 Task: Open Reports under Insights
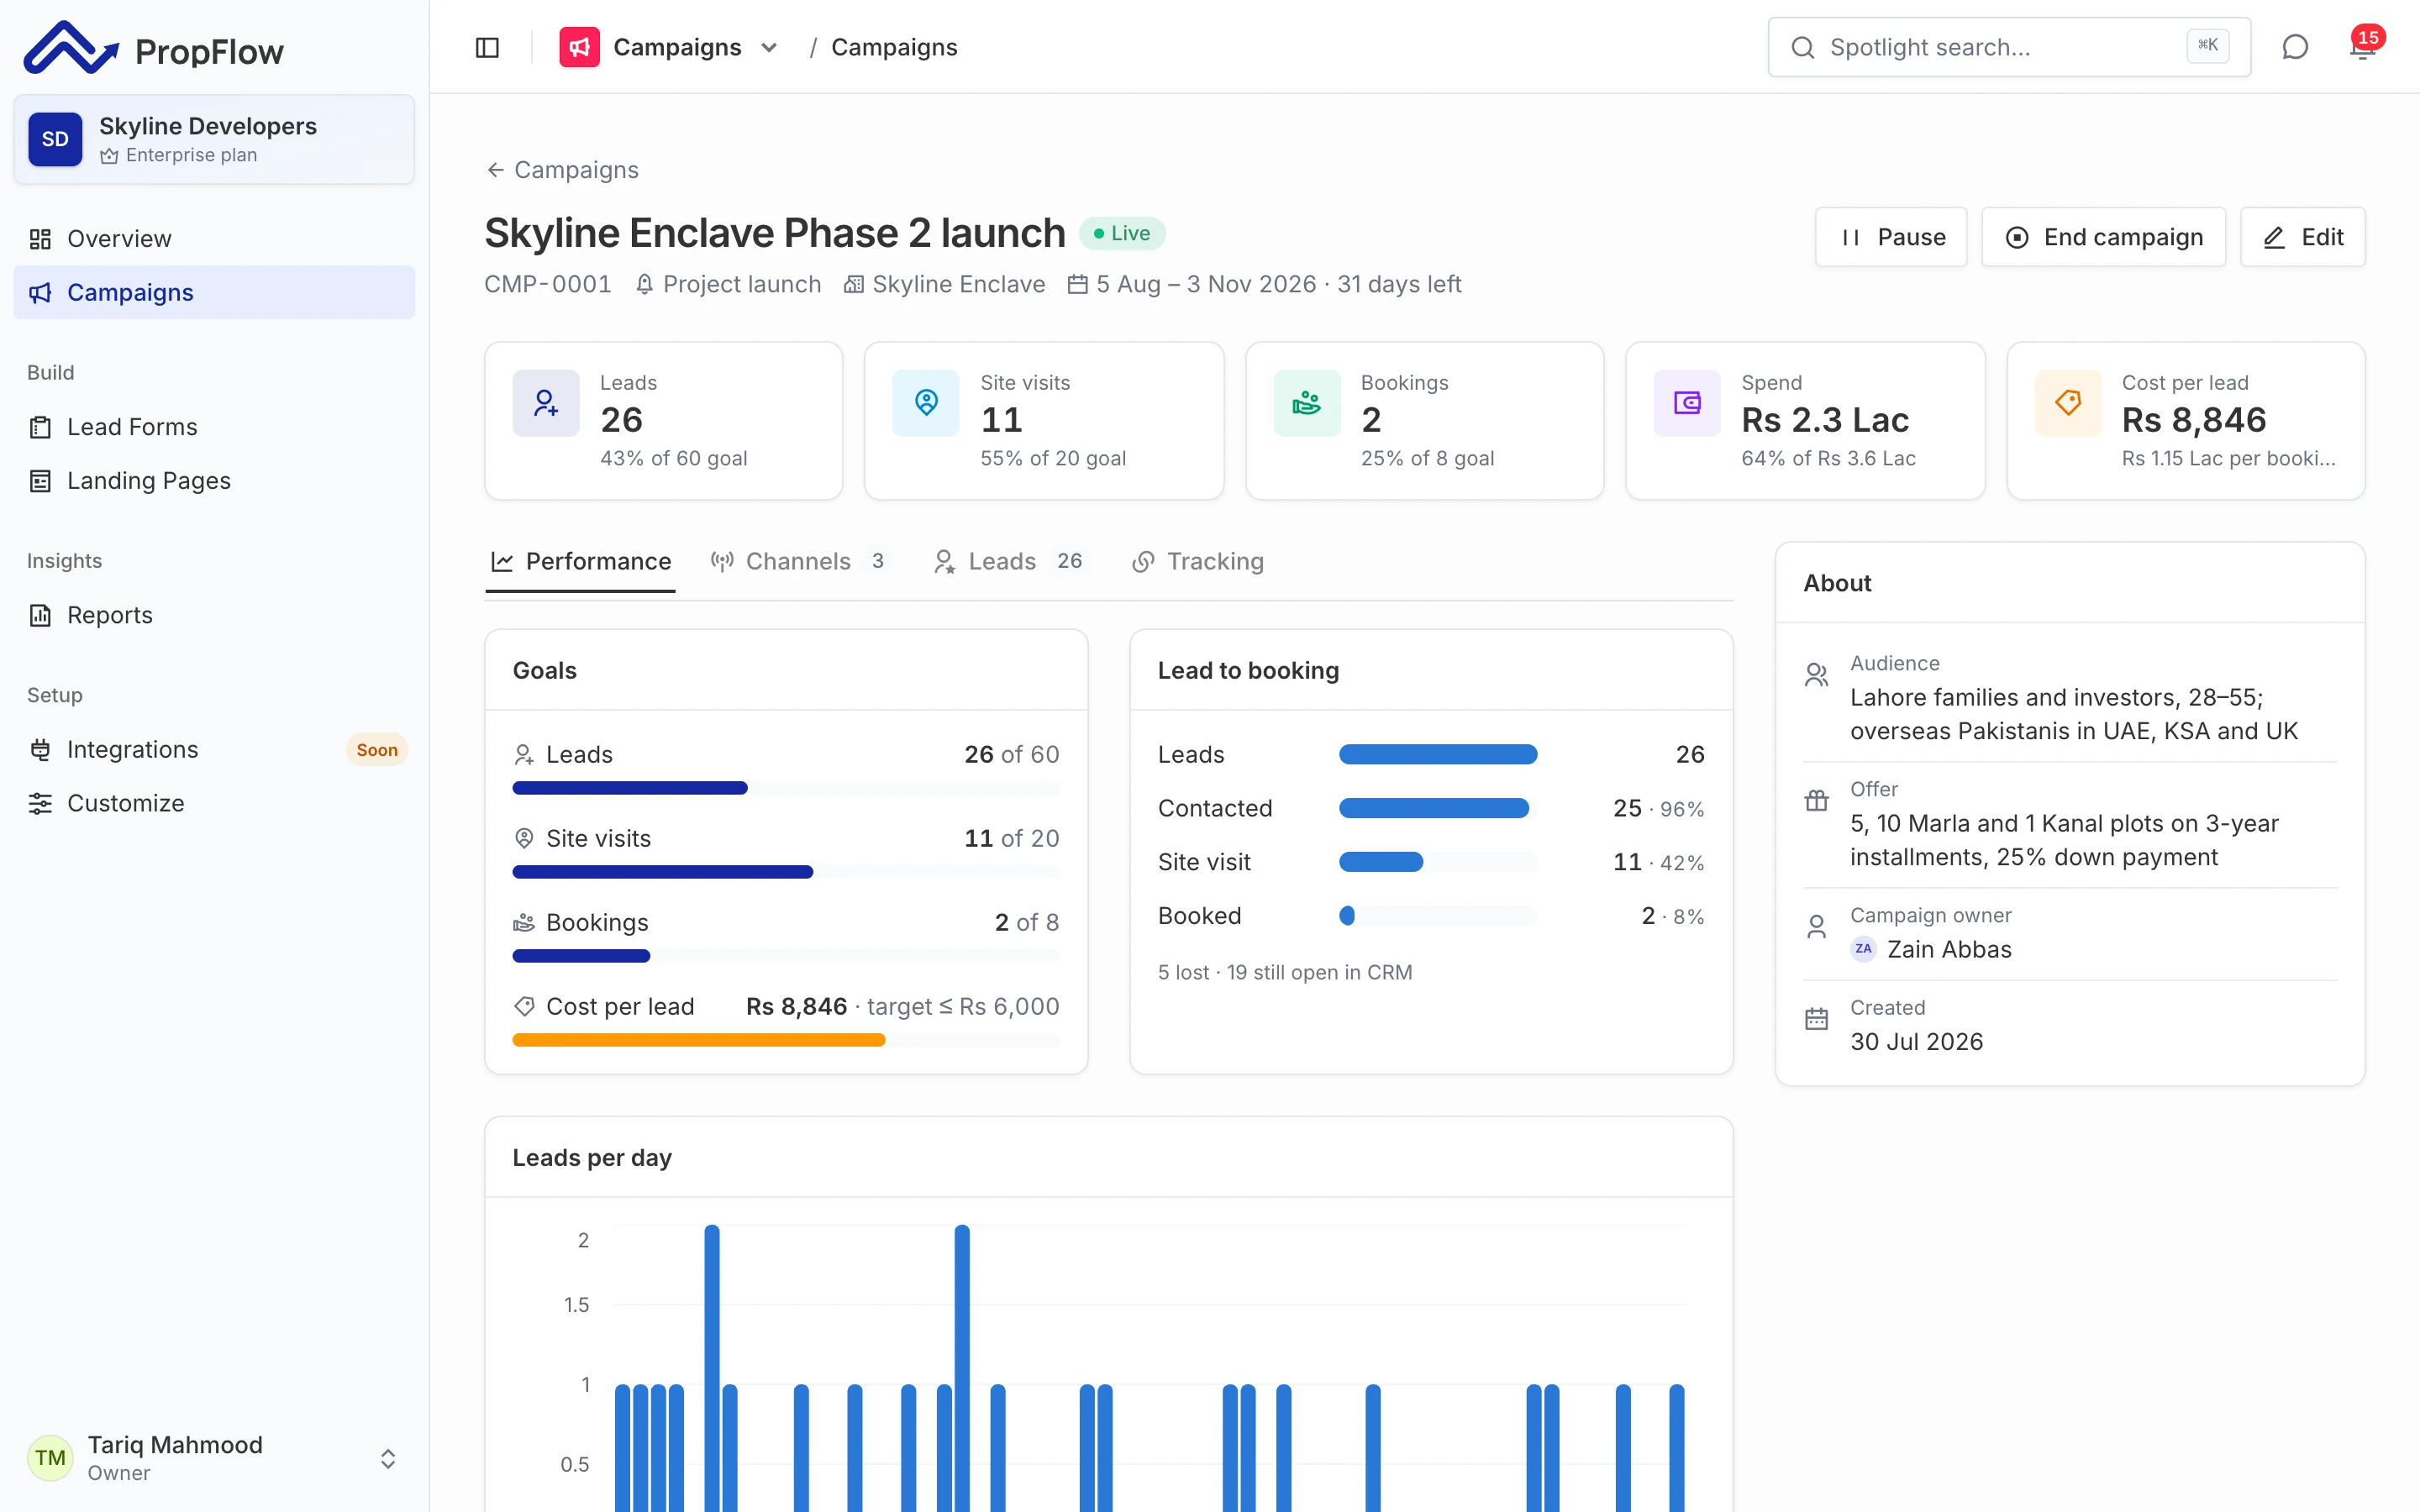click(x=214, y=615)
